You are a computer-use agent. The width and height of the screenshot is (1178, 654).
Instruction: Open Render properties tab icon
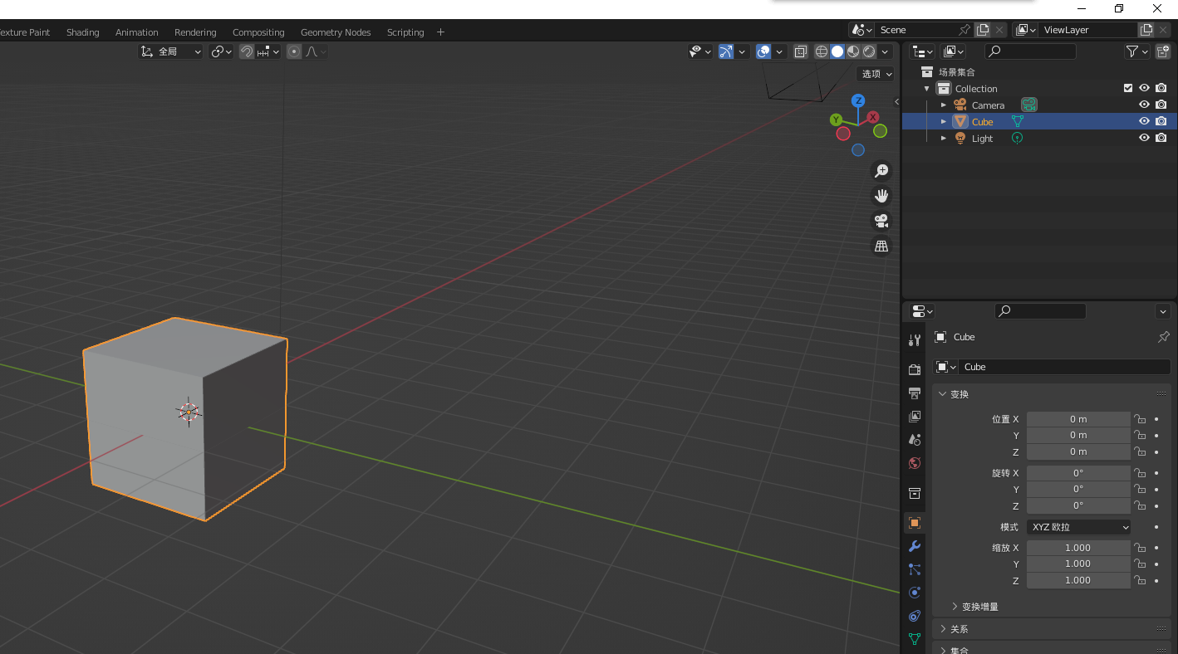pyautogui.click(x=915, y=369)
